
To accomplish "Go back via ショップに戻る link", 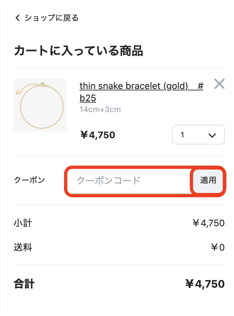I will point(51,18).
